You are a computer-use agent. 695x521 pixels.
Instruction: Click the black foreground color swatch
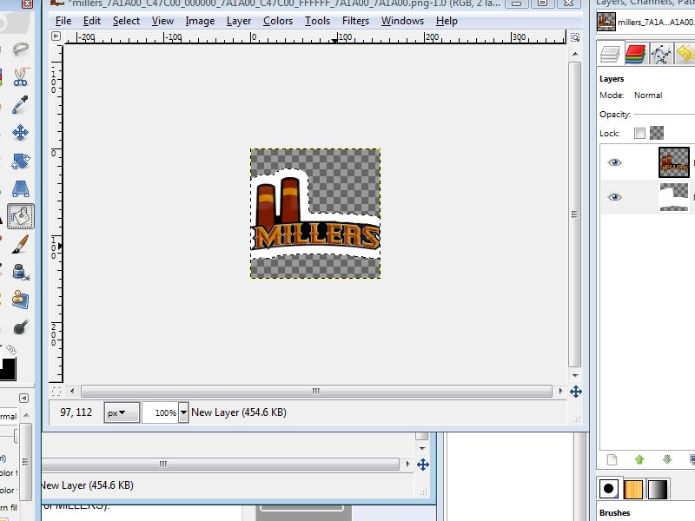click(7, 368)
